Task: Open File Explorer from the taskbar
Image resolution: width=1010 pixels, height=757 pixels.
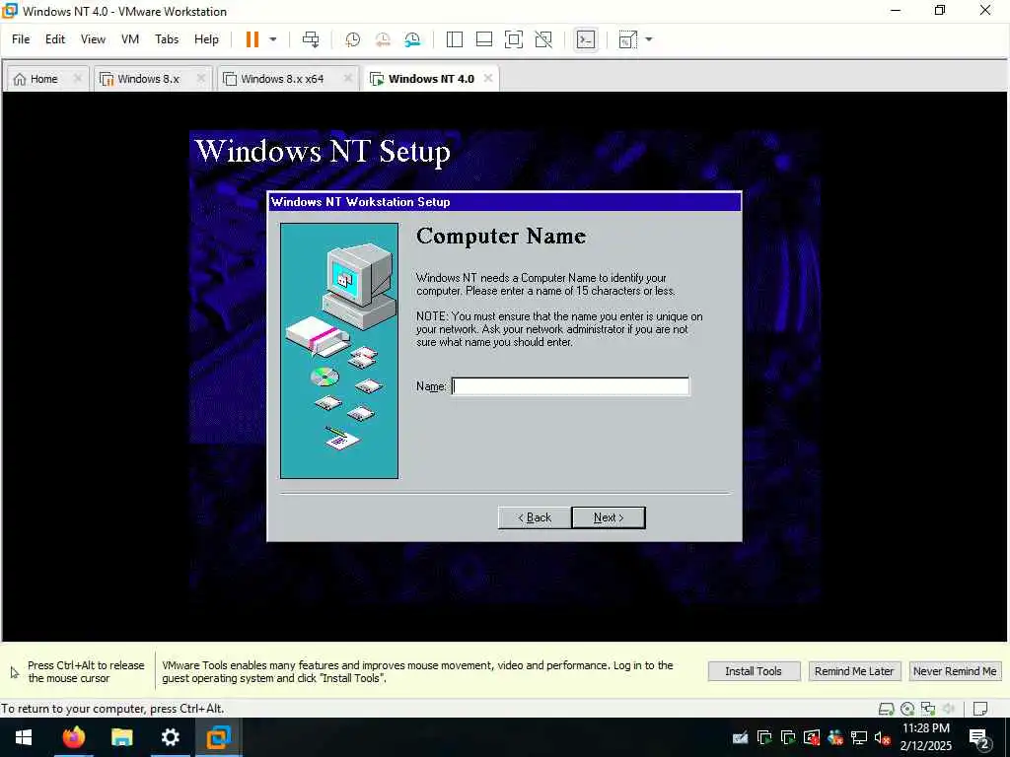Action: coord(121,737)
